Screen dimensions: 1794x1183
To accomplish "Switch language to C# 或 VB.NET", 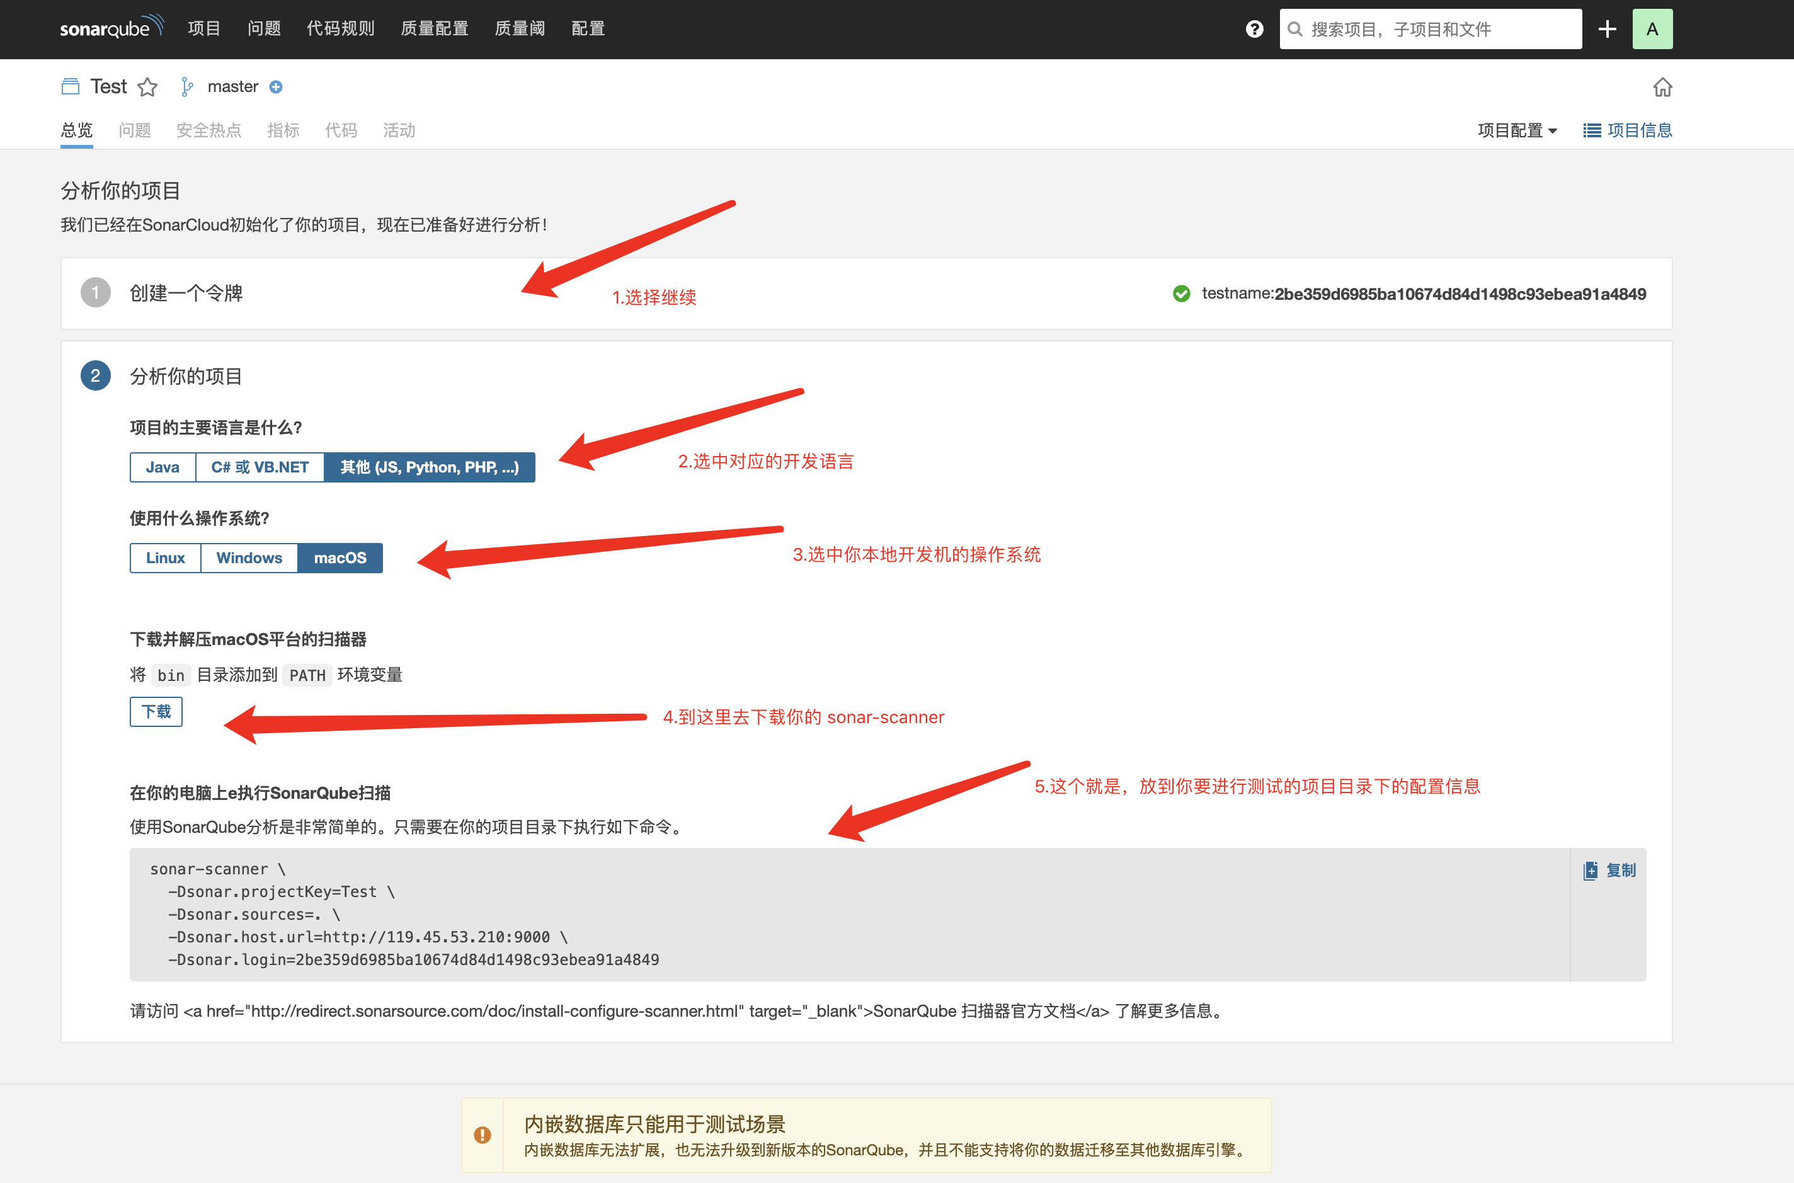I will pos(260,467).
